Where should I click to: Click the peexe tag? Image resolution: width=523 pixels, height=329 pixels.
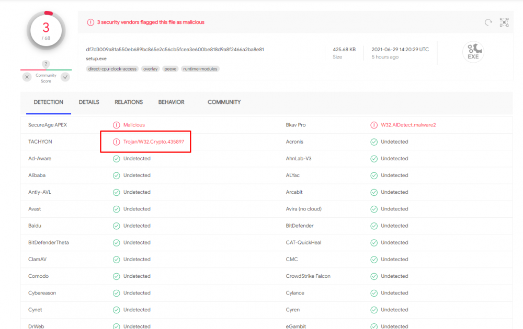click(170, 69)
